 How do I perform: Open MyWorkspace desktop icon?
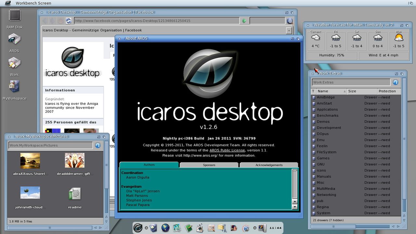pyautogui.click(x=15, y=87)
